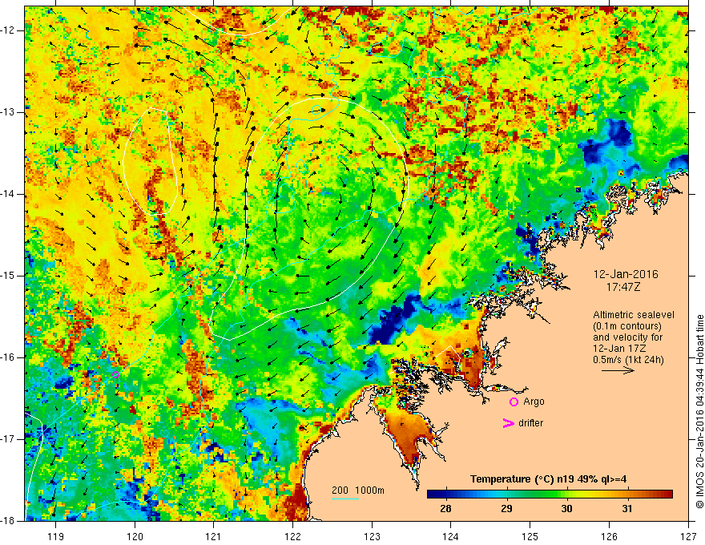Click longitude axis label 124
The height and width of the screenshot is (545, 705).
[451, 536]
